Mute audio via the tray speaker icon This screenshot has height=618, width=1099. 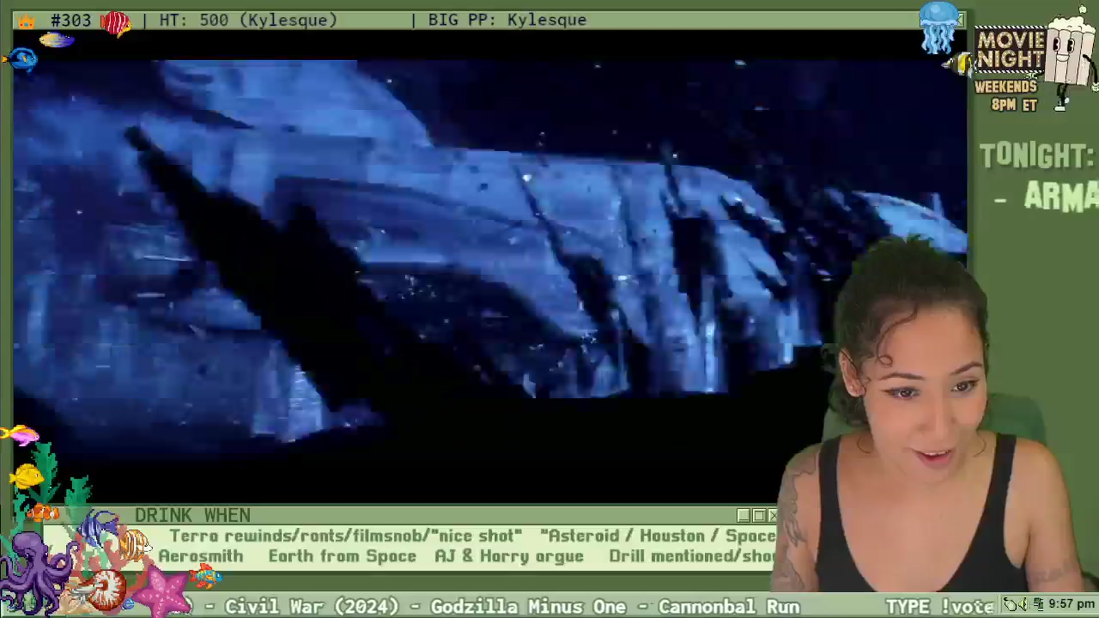(1022, 604)
